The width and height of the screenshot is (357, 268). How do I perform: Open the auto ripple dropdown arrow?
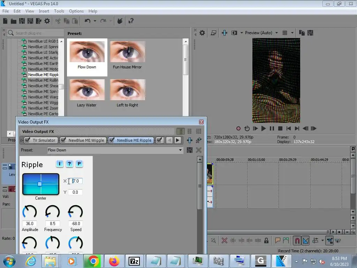[x=322, y=240]
